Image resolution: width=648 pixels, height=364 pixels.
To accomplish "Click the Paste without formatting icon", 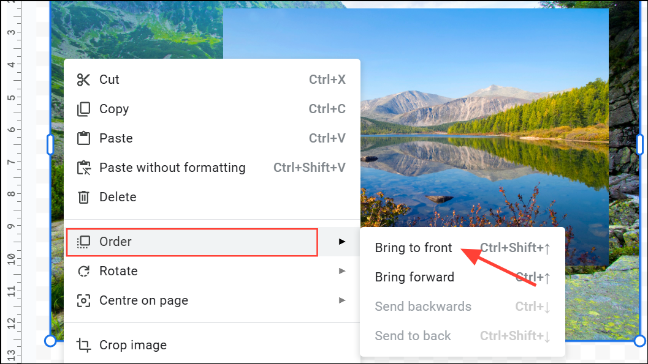I will [x=83, y=168].
